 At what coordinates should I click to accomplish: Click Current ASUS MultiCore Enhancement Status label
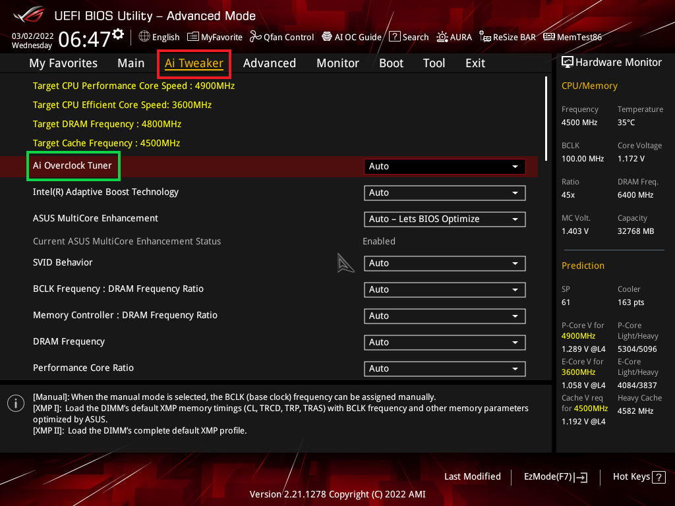point(127,241)
